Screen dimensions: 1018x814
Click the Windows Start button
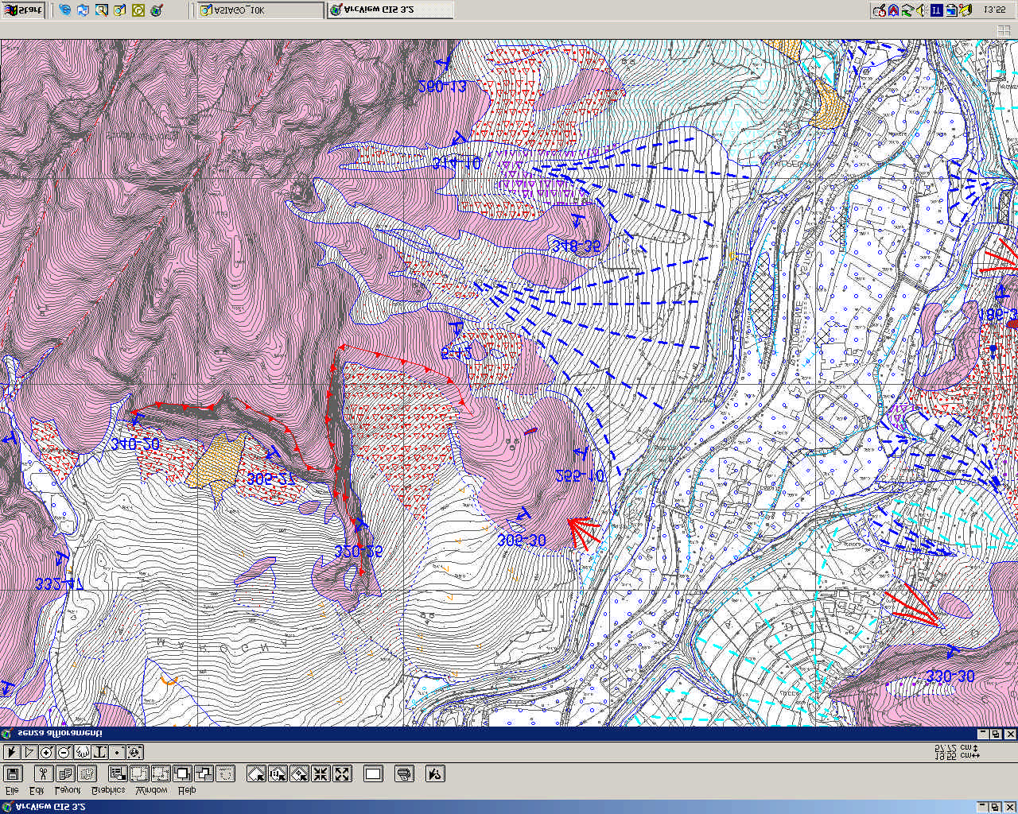click(x=22, y=10)
